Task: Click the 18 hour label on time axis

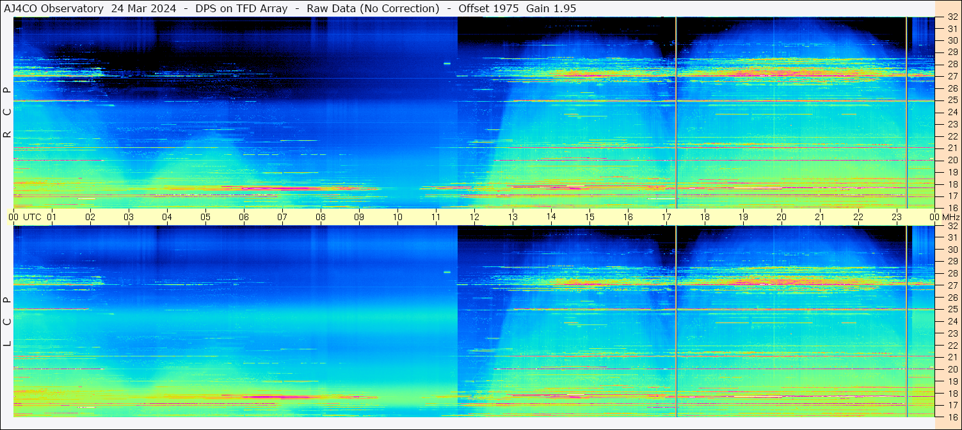Action: click(705, 217)
